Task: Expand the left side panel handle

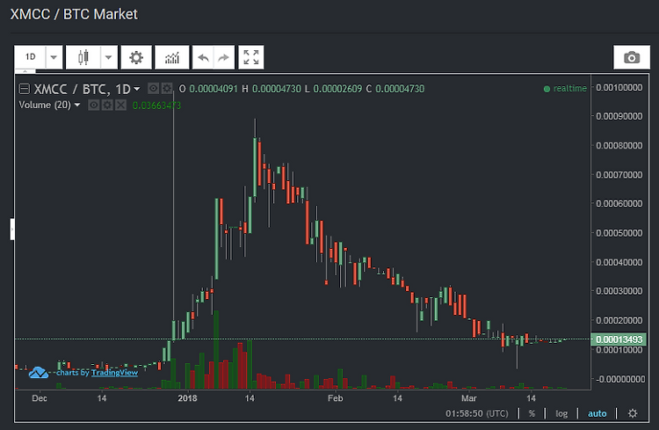Action: point(12,230)
